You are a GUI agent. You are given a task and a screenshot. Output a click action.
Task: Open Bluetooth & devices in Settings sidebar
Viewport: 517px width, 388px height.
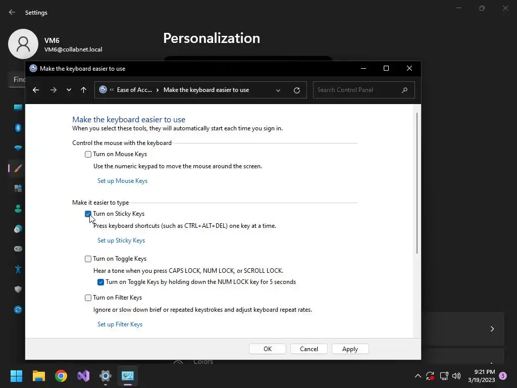coord(18,128)
